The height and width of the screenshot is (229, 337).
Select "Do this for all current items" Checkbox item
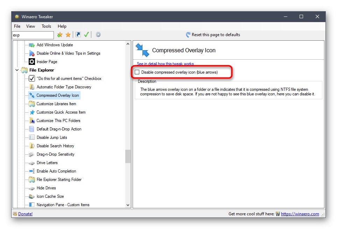coord(69,79)
